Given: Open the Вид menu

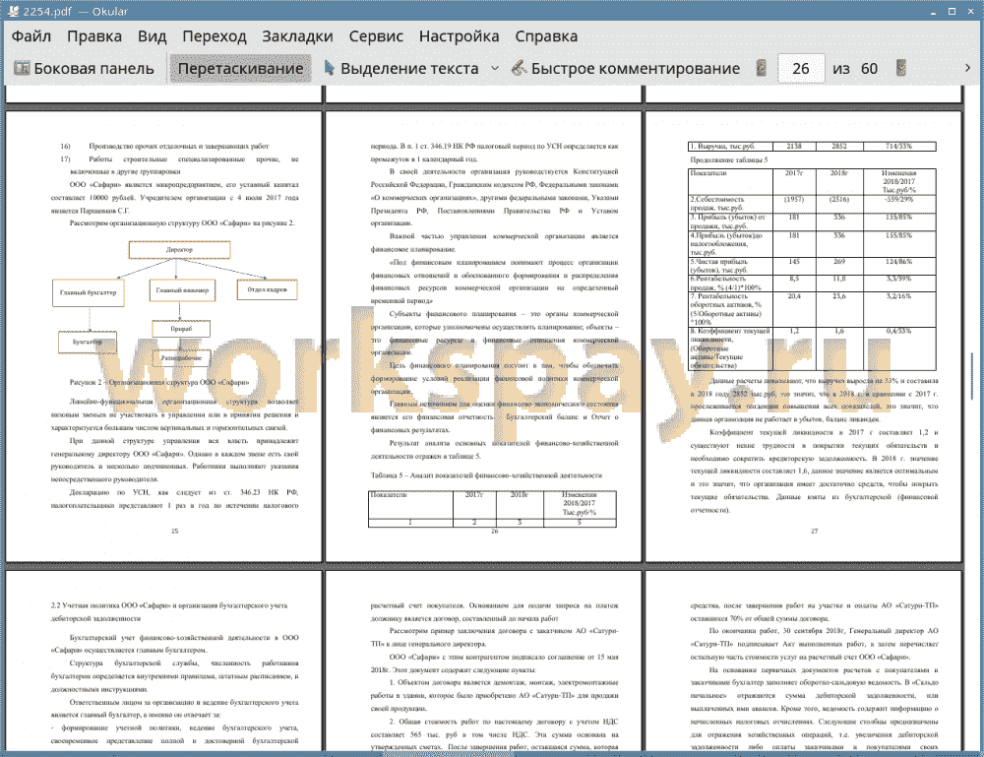Looking at the screenshot, I should [x=152, y=36].
